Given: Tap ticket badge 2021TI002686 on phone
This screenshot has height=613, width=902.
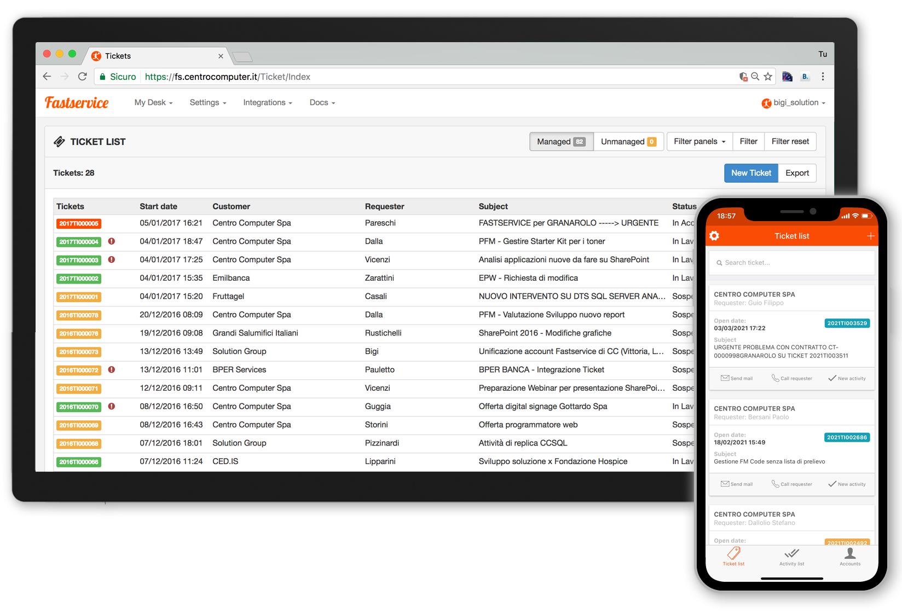Looking at the screenshot, I should (847, 437).
